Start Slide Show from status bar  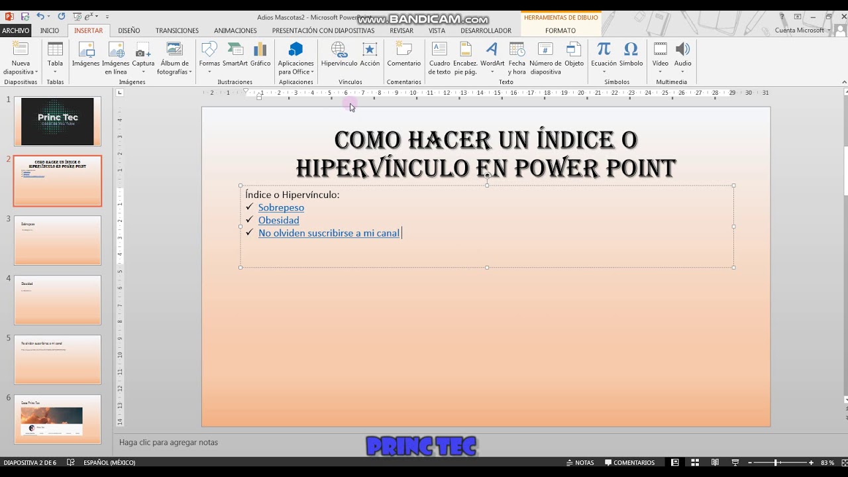pos(735,462)
